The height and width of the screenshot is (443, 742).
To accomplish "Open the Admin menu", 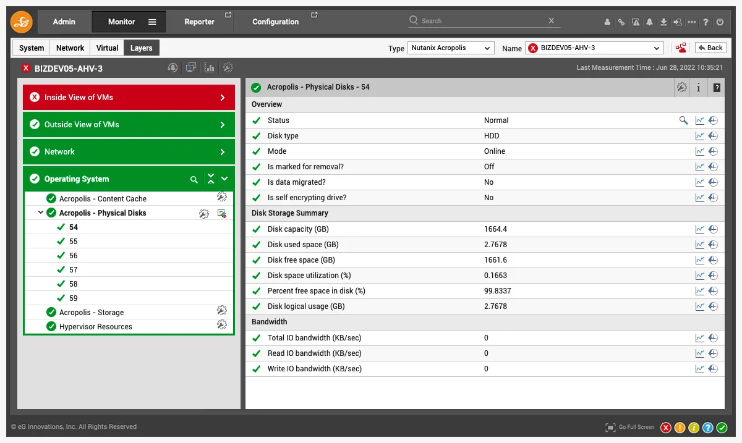I will pos(64,22).
